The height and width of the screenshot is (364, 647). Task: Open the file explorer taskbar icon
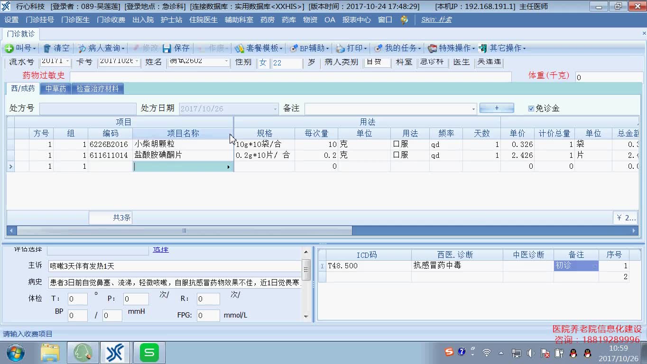click(x=50, y=353)
